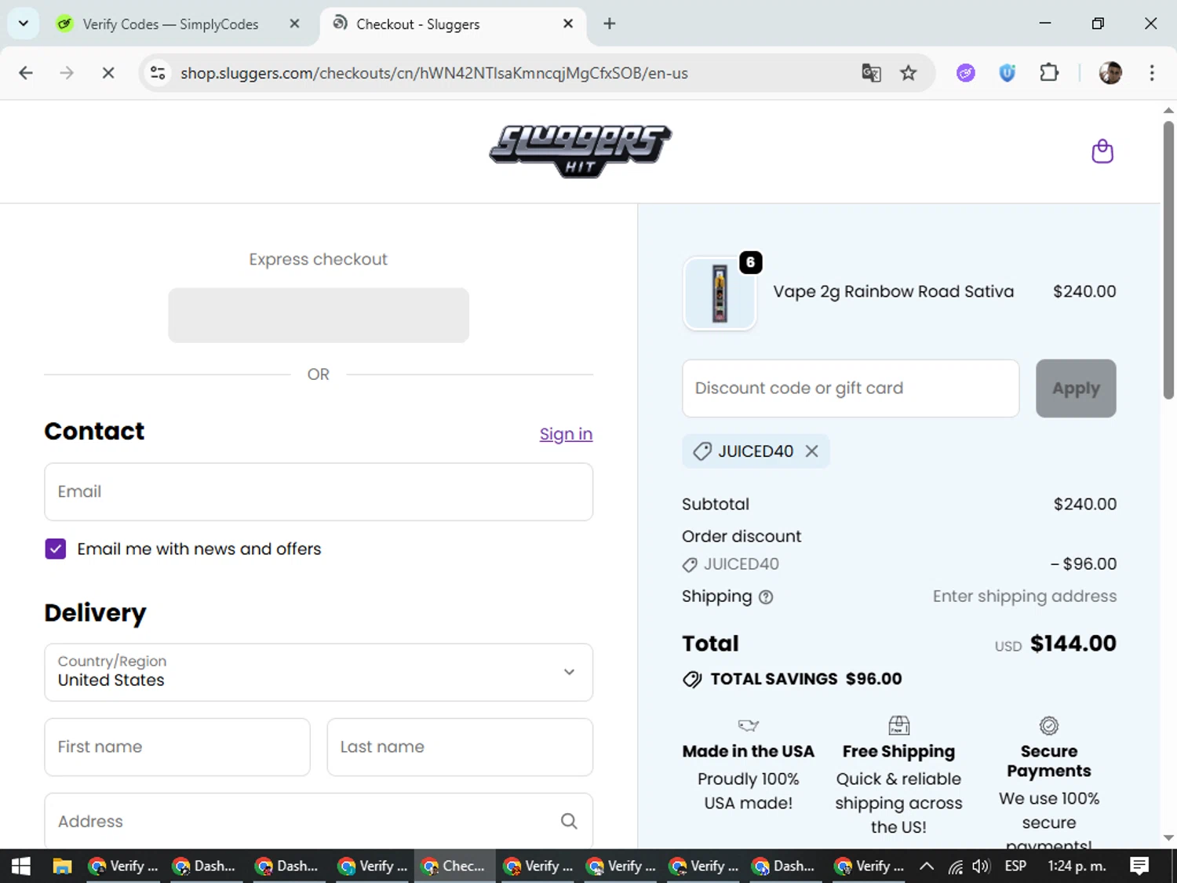Go forward in browser history
The height and width of the screenshot is (883, 1177).
click(67, 73)
